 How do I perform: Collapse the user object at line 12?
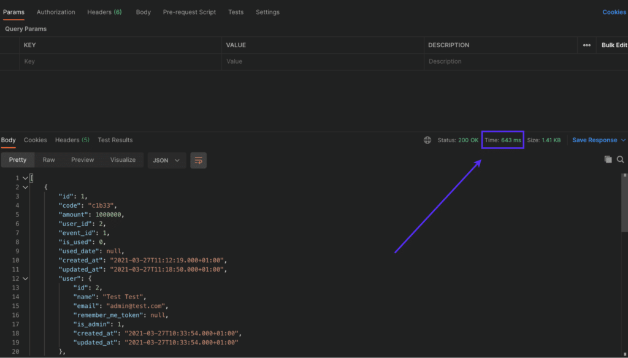point(25,278)
